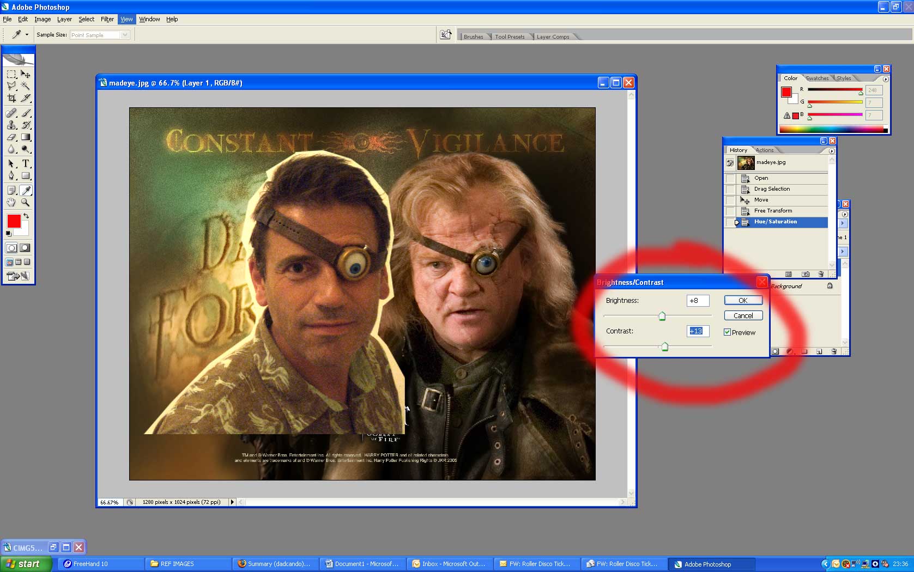Click the Brightness slider handle
Viewport: 914px width, 572px height.
coord(662,317)
